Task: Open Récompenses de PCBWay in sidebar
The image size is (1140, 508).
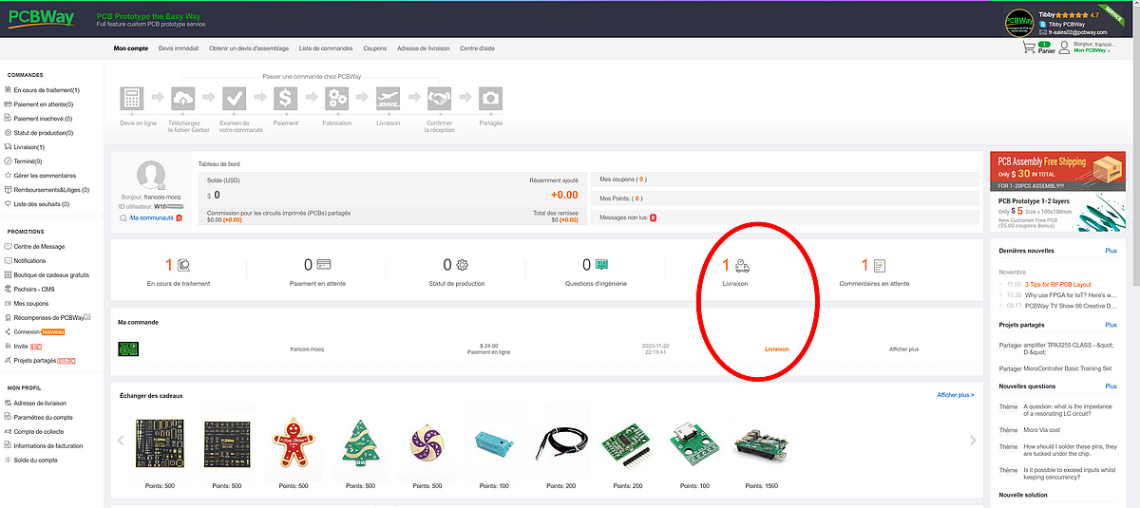Action: coord(47,317)
